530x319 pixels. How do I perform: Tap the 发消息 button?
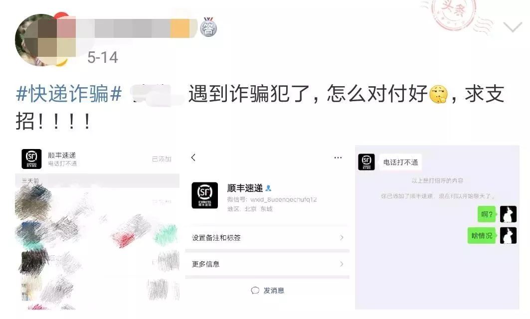click(x=267, y=290)
